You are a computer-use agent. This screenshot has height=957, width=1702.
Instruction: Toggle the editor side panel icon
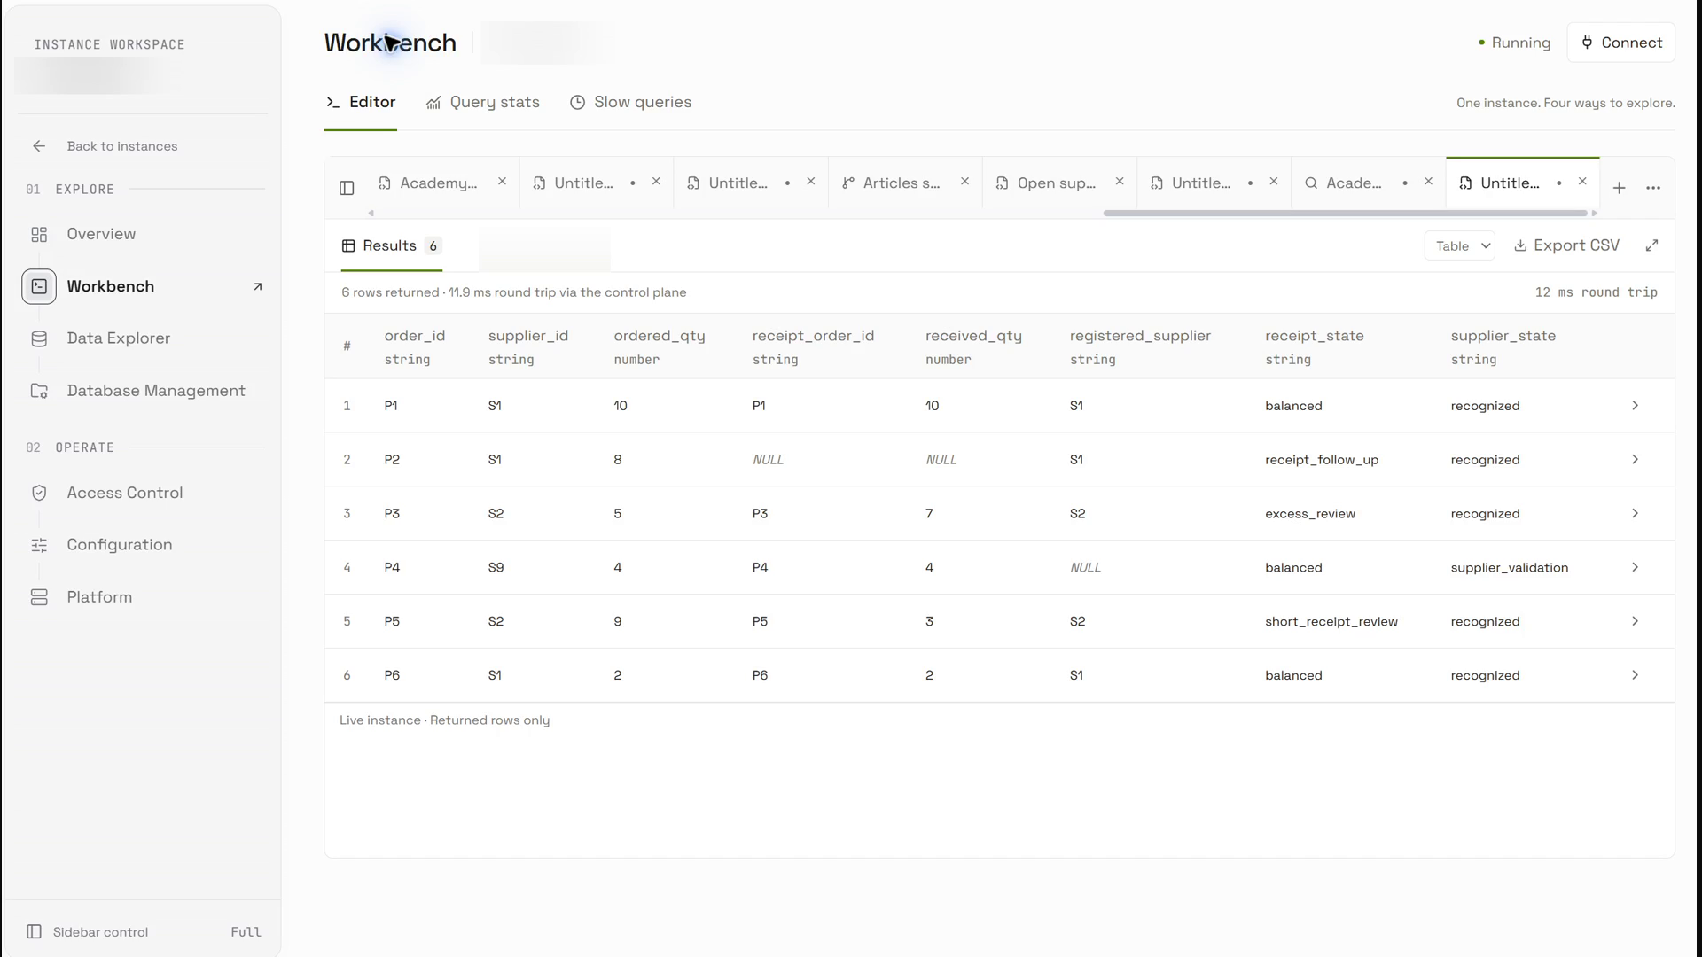pyautogui.click(x=347, y=188)
